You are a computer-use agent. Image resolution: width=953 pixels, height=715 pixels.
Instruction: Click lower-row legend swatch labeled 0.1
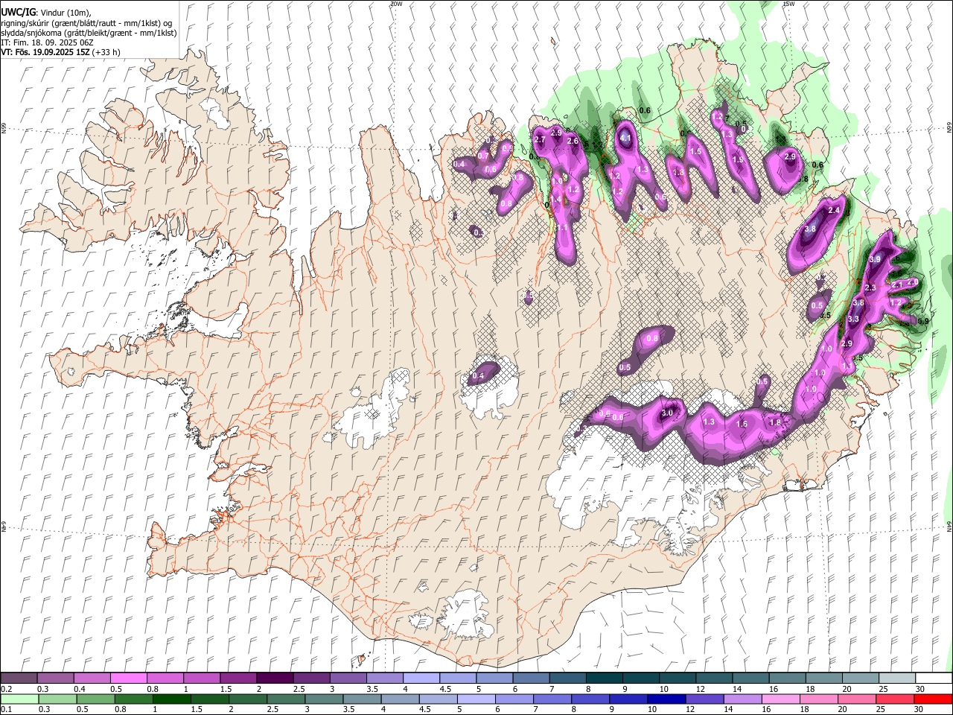pos(19,699)
